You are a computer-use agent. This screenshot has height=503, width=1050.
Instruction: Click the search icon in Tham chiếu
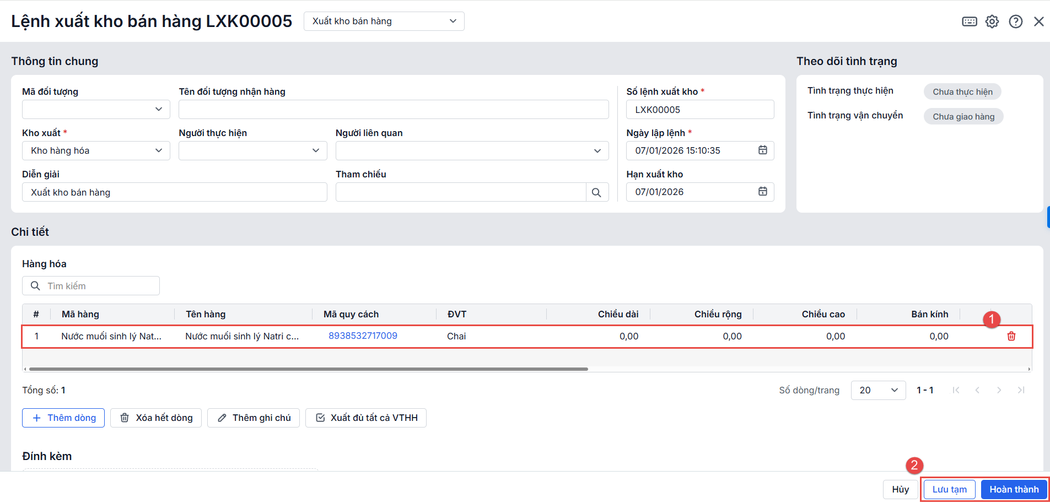[596, 192]
